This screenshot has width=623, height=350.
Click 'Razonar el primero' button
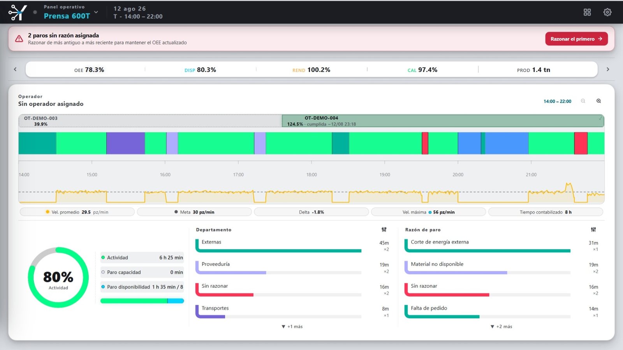click(576, 39)
